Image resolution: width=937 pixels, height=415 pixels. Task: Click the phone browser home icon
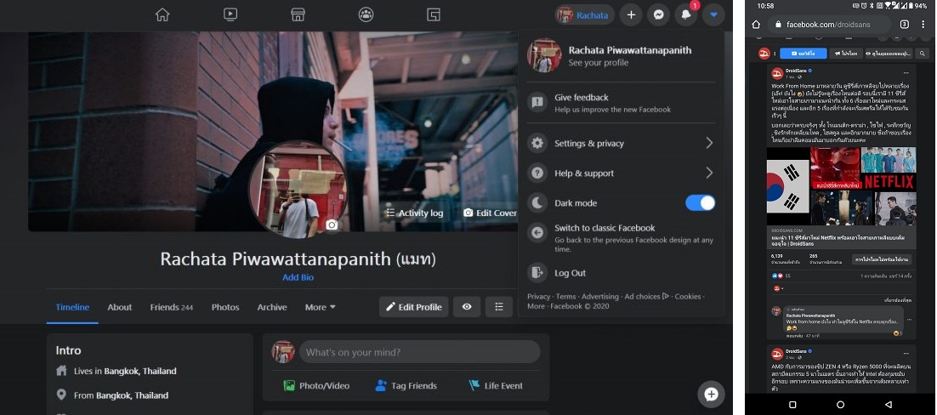[756, 25]
